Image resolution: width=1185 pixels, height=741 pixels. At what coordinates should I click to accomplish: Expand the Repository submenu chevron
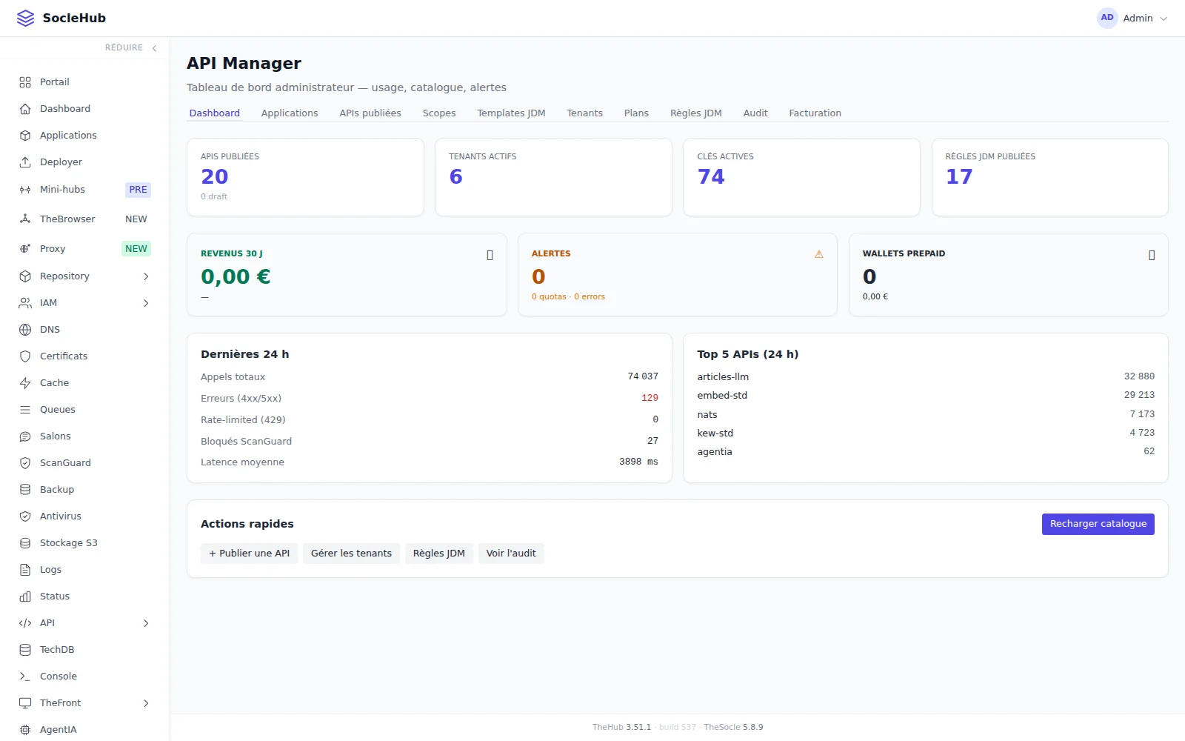click(x=146, y=276)
